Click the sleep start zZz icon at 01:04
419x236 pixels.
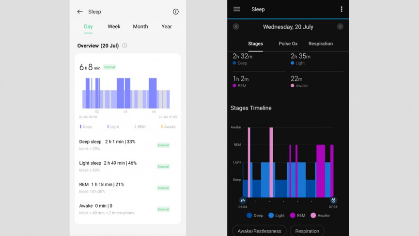click(x=243, y=201)
